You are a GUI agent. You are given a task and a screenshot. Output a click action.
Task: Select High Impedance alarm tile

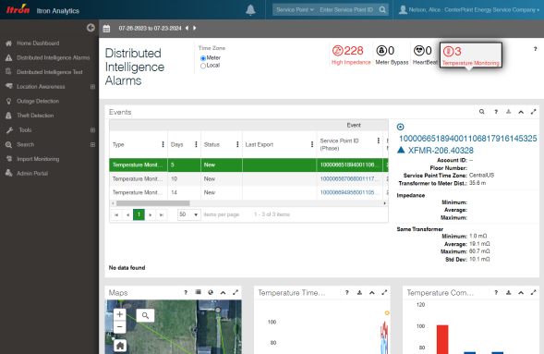pyautogui.click(x=351, y=55)
